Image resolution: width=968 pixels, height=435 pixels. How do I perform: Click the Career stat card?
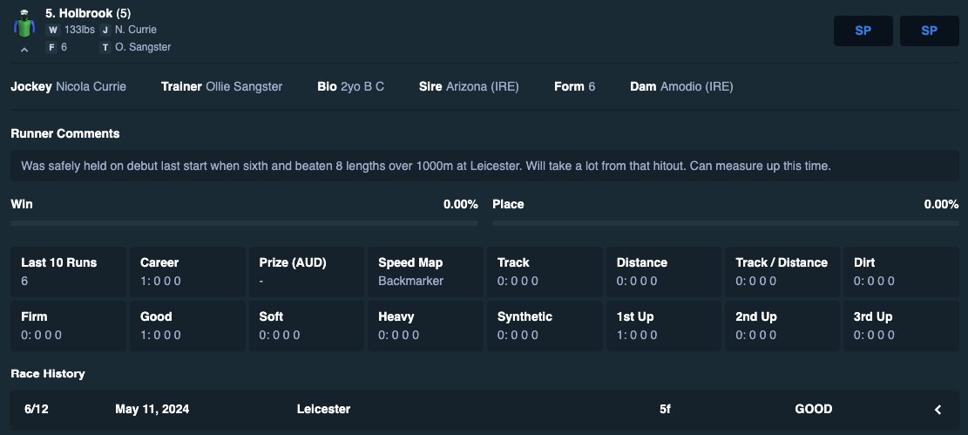[187, 272]
